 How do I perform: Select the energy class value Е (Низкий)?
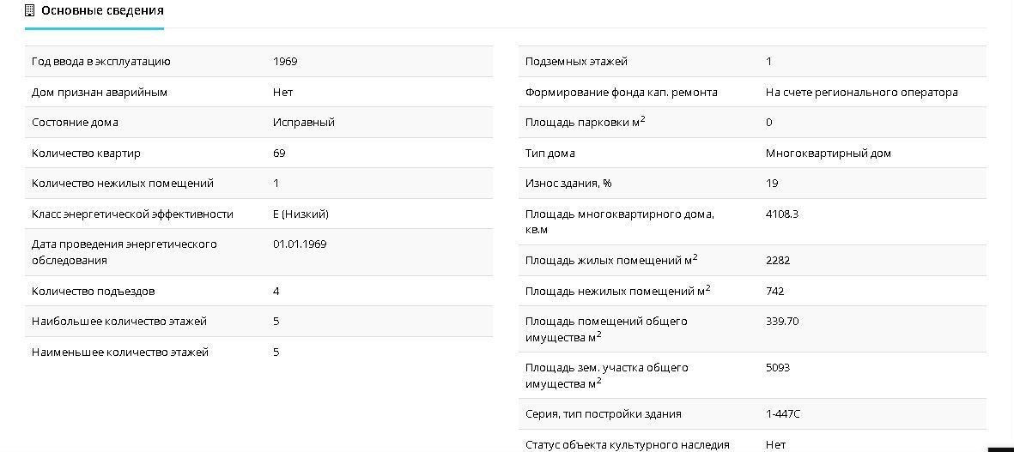click(x=301, y=214)
